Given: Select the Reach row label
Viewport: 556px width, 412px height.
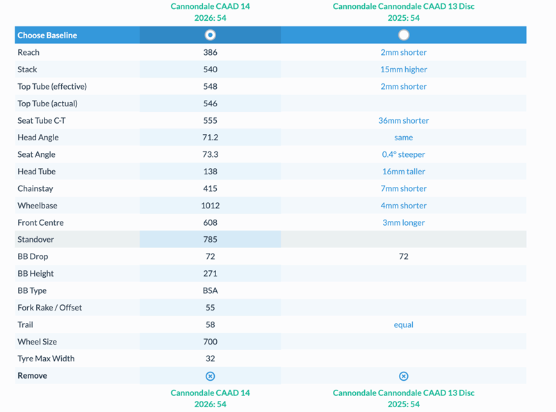Looking at the screenshot, I should [x=28, y=52].
